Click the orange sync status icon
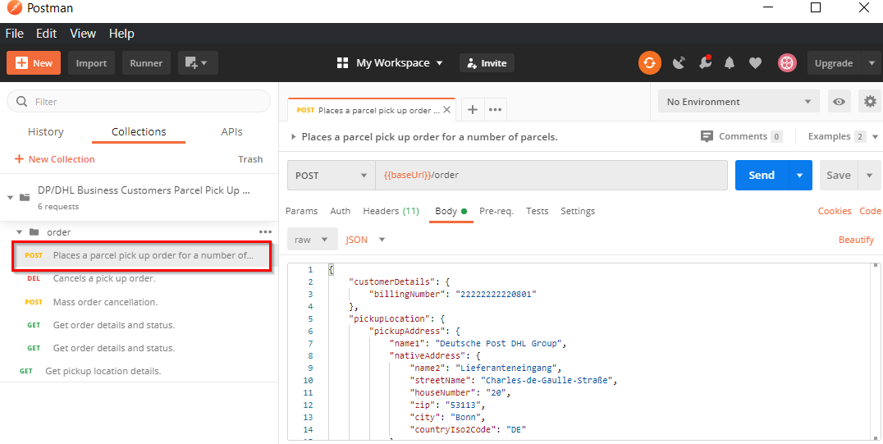Image resolution: width=883 pixels, height=444 pixels. coord(650,63)
